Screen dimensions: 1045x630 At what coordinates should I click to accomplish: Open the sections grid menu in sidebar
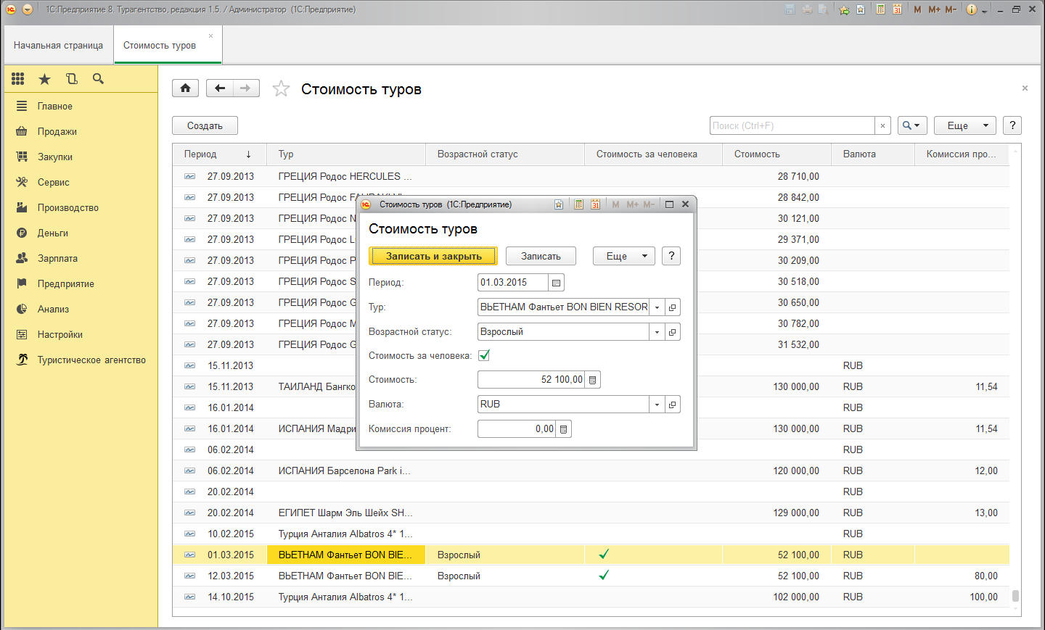pos(18,79)
